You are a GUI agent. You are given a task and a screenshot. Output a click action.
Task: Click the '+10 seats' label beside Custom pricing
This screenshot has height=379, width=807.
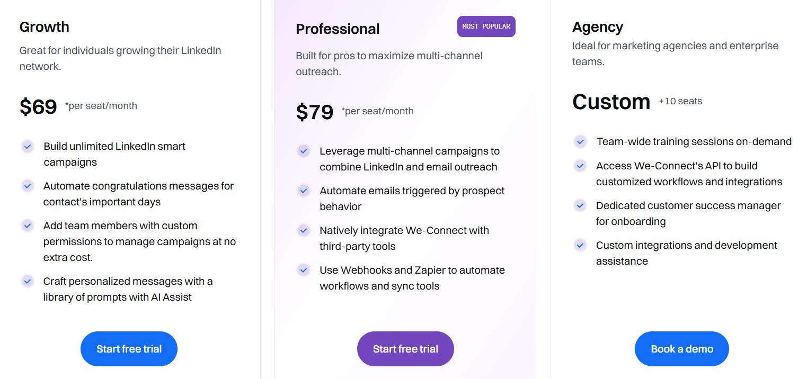click(680, 101)
